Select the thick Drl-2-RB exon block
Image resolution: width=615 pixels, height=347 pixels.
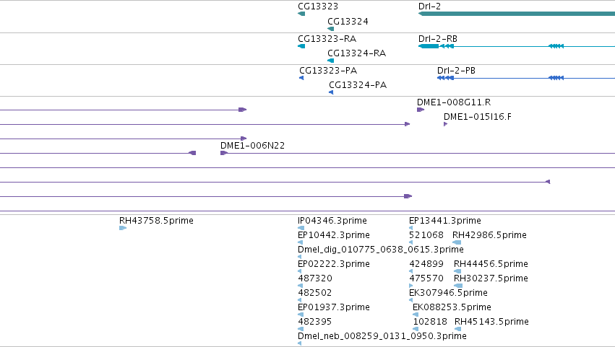[x=429, y=46]
